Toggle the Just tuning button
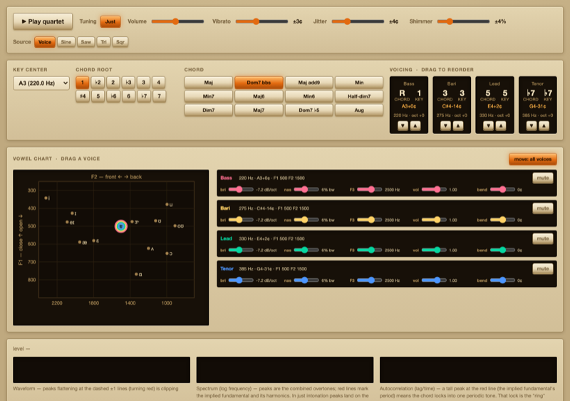The height and width of the screenshot is (401, 570). point(110,21)
